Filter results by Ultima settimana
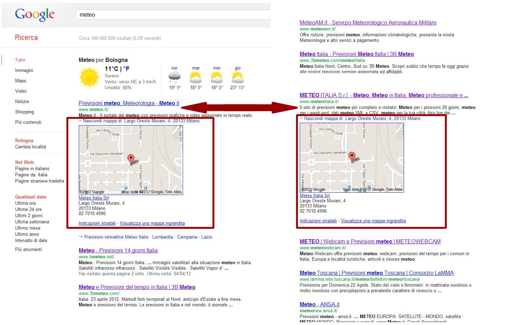 coord(32,222)
